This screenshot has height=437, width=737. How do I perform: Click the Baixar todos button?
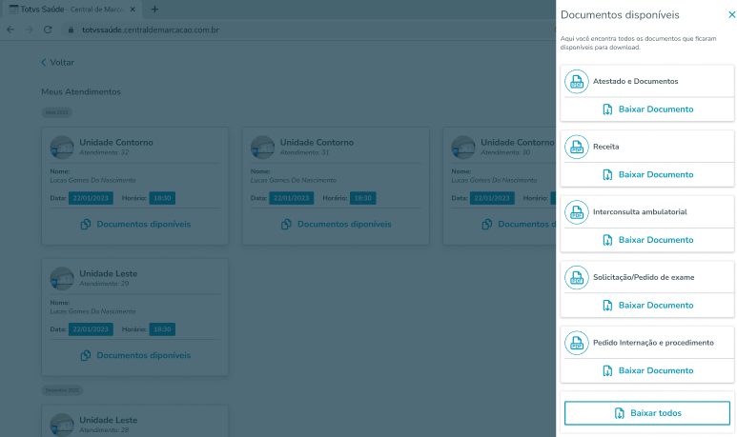pos(647,413)
